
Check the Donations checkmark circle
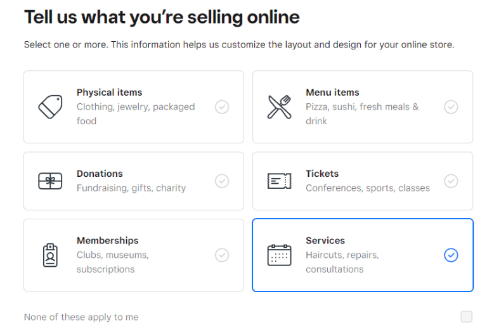click(x=222, y=181)
